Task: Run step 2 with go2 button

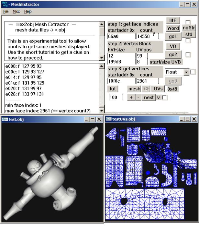Action: point(173,54)
